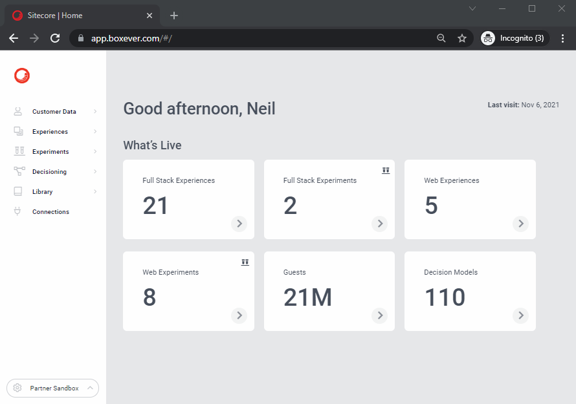This screenshot has width=576, height=404.
Task: Click the Sitecore logo in the sidebar
Action: (x=21, y=76)
